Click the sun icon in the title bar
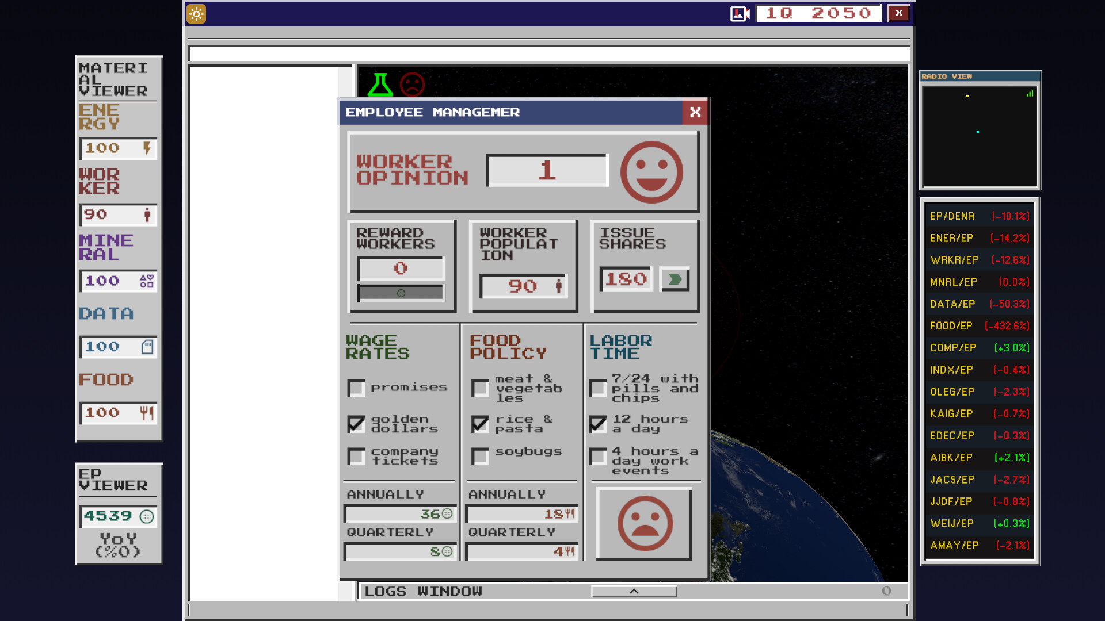The image size is (1105, 621). coord(196,13)
